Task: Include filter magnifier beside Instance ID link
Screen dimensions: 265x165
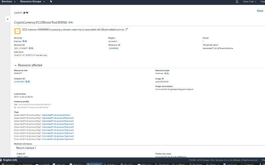Action: tap(26, 82)
